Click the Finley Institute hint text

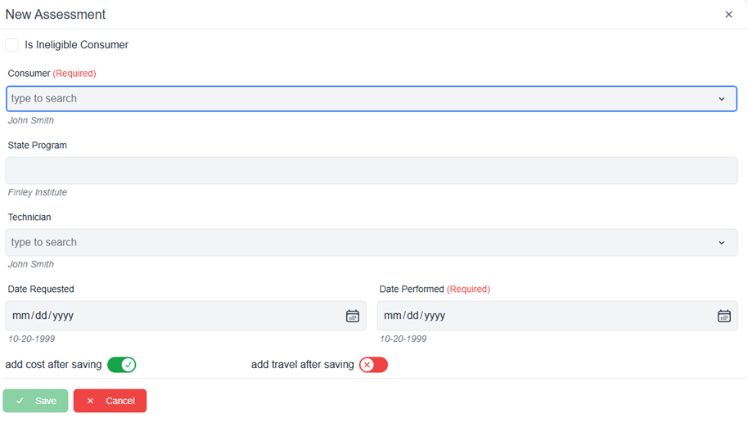pos(37,192)
